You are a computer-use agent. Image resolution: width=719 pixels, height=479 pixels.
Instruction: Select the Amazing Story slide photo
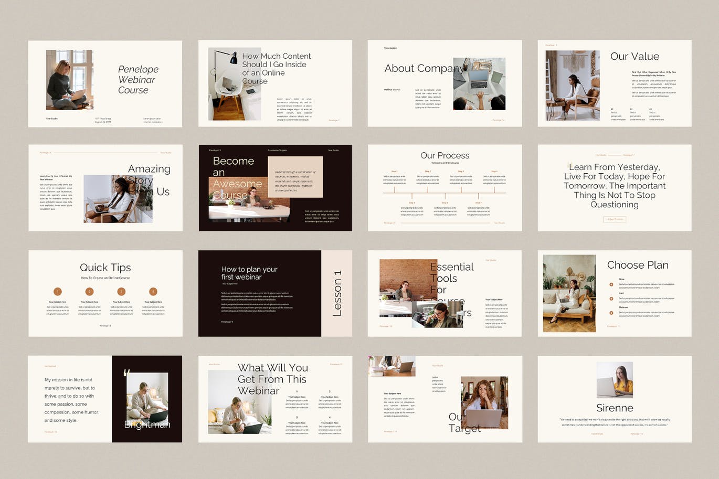coord(118,199)
